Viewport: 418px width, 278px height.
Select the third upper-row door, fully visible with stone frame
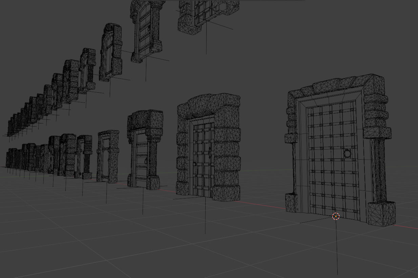pos(110,52)
